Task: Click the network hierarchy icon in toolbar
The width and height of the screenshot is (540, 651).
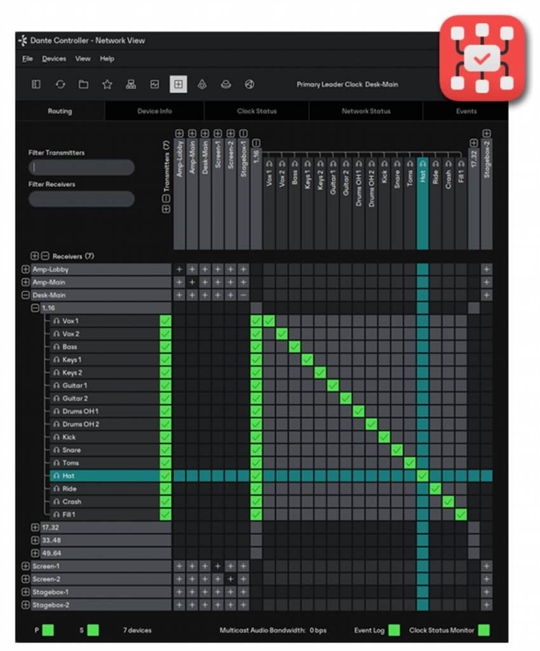Action: [x=131, y=85]
